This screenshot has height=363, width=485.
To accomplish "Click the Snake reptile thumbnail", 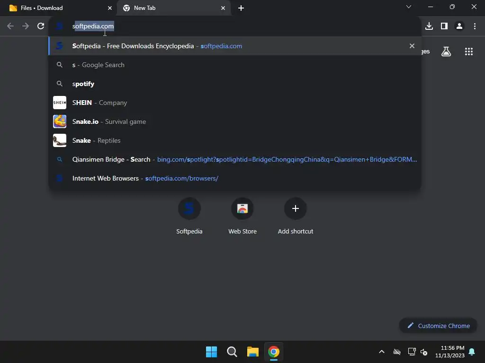I will point(60,140).
